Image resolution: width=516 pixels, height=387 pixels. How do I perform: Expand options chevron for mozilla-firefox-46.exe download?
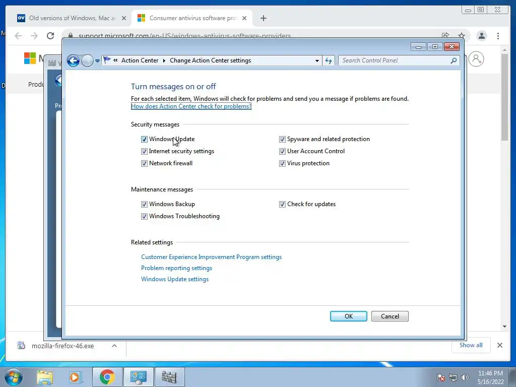coord(114,346)
